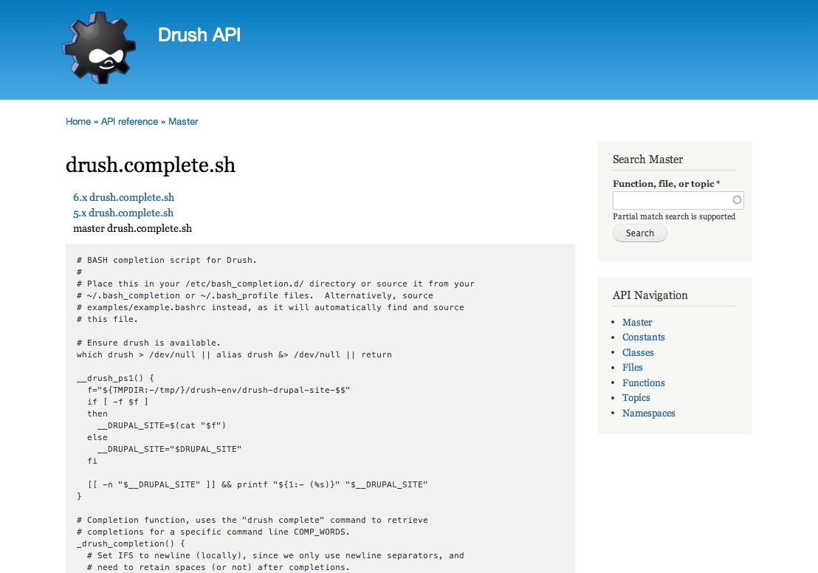Open Constants in API Navigation
Screen dimensions: 818x573
[x=643, y=337]
